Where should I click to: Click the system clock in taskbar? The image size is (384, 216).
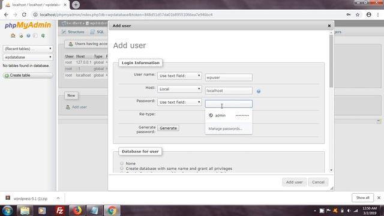(370, 211)
